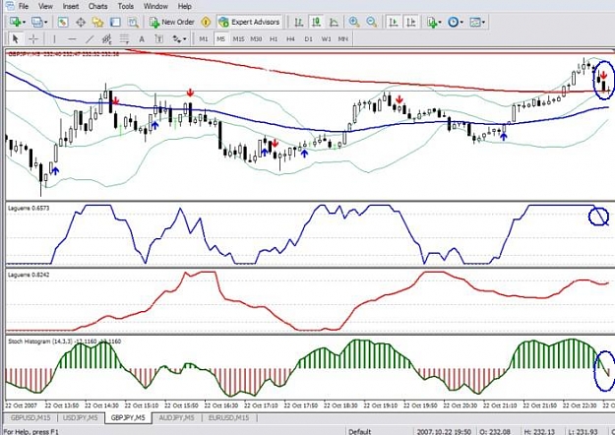Switch timeframe to D1
This screenshot has width=615, height=435.
(x=308, y=38)
